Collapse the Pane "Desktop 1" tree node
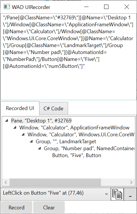The width and height of the screenshot is (137, 214). click(7, 120)
